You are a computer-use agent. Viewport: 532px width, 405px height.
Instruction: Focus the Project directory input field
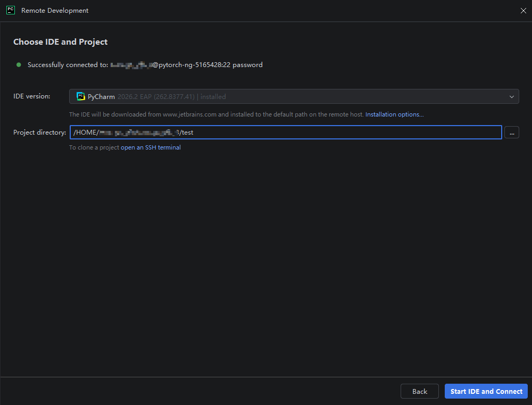click(286, 133)
